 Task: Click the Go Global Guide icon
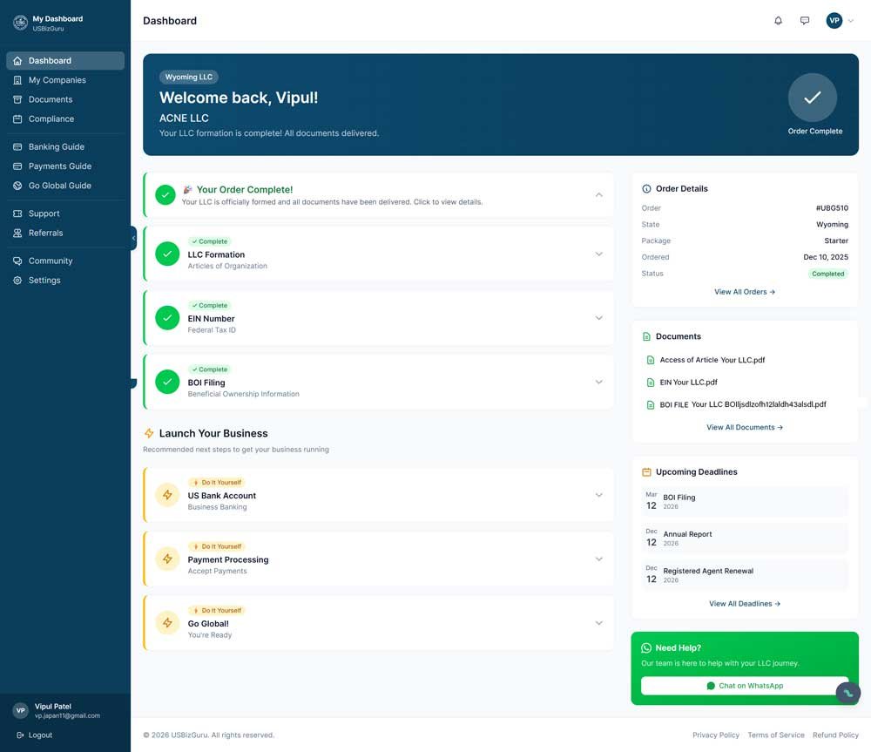point(19,185)
